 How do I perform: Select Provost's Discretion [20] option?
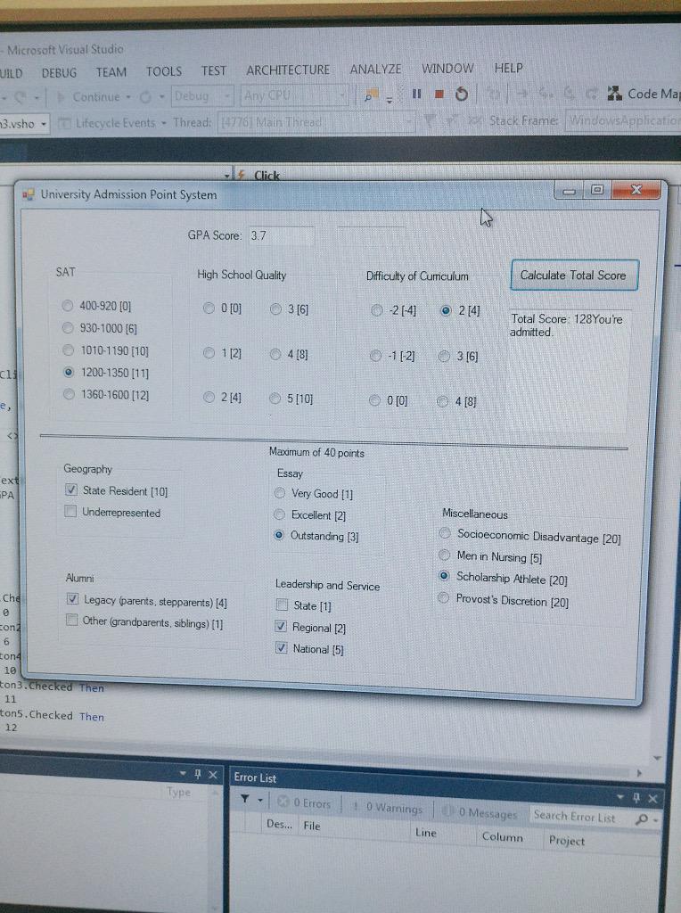coord(444,597)
